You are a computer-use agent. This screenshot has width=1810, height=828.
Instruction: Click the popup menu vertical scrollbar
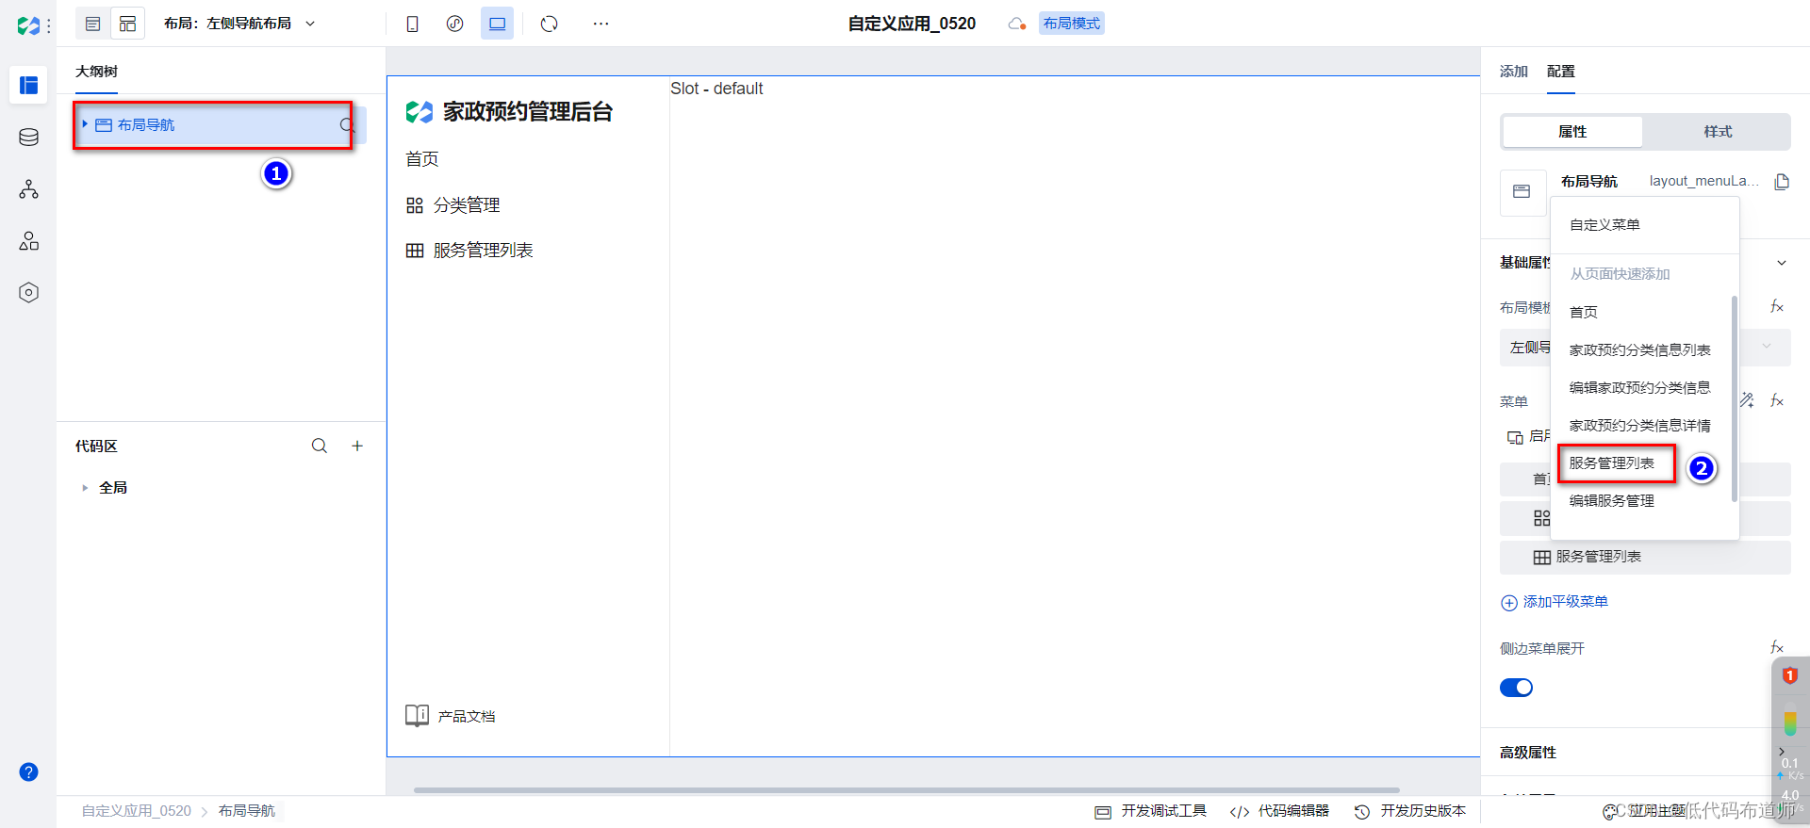click(x=1734, y=399)
